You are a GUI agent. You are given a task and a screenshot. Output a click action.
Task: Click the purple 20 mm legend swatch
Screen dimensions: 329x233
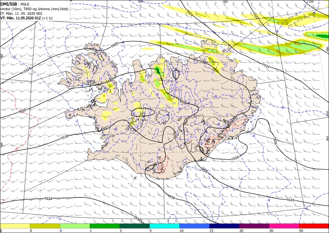click(x=254, y=226)
